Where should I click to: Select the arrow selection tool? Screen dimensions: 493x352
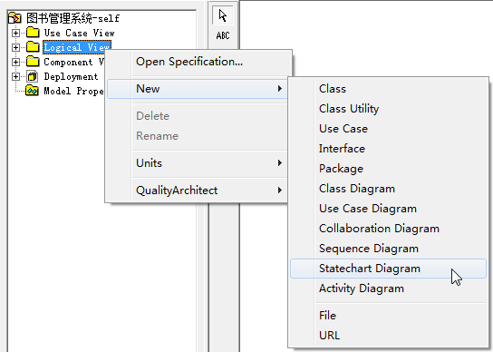tap(223, 15)
